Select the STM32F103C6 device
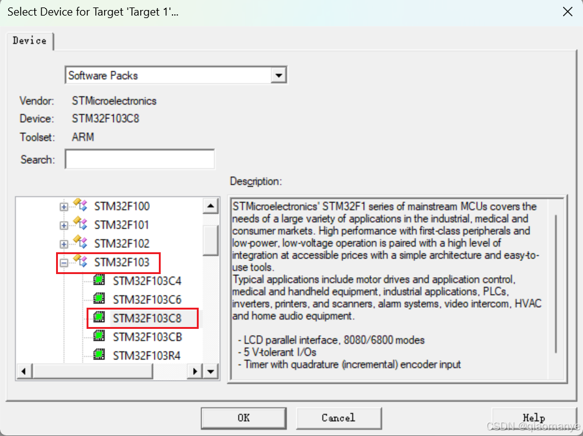This screenshot has width=583, height=436. coord(147,300)
